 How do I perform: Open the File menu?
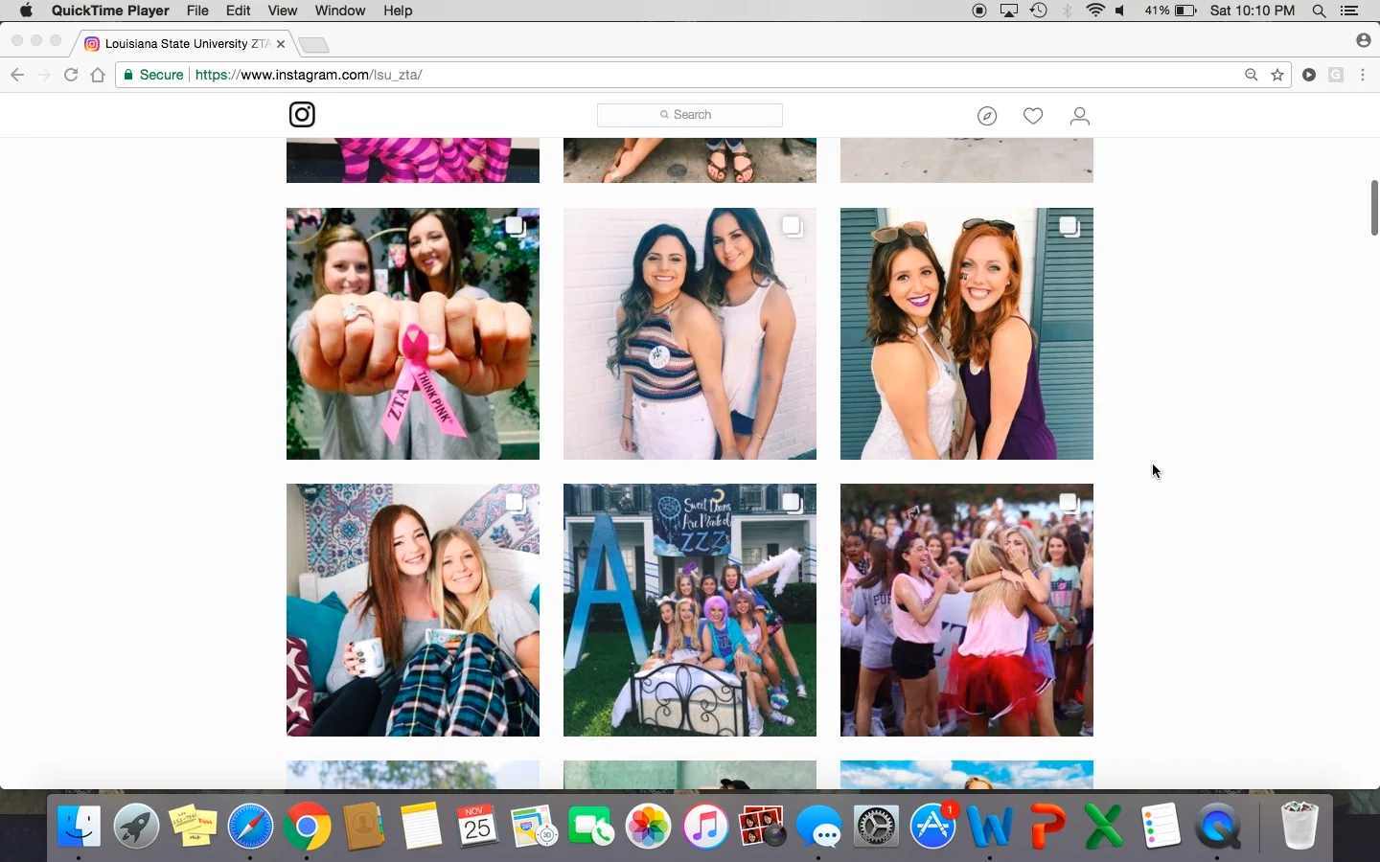(x=197, y=11)
